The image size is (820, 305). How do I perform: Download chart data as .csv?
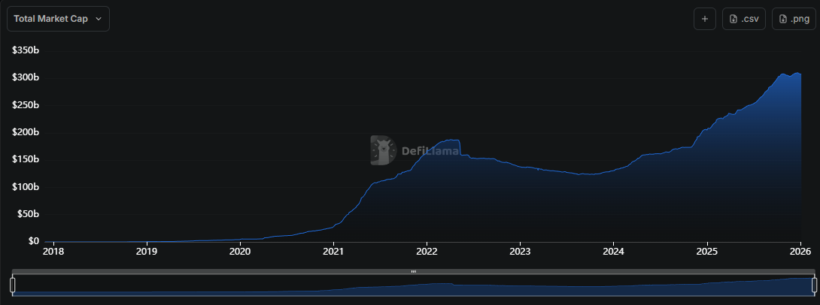744,19
